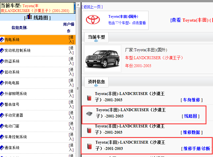Open 外部照明系统 via its 进入 link
The width and height of the screenshot is (213, 157).
pyautogui.click(x=71, y=94)
